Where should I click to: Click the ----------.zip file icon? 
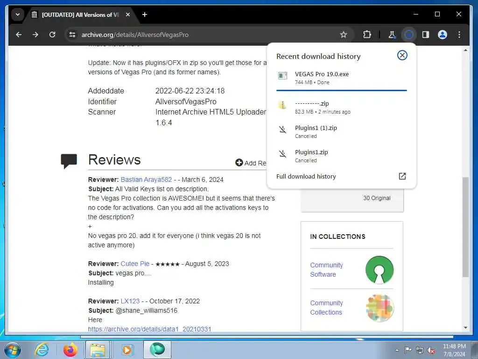[x=282, y=105]
